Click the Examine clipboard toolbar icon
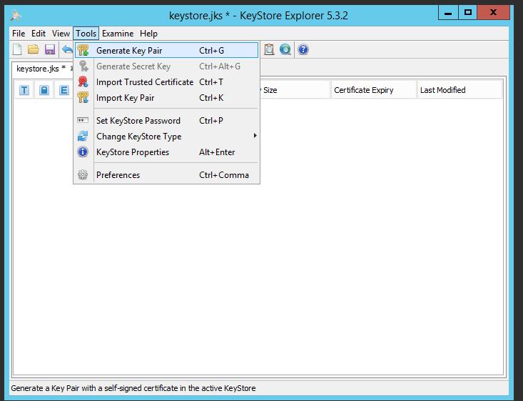523x401 pixels. pyautogui.click(x=269, y=49)
